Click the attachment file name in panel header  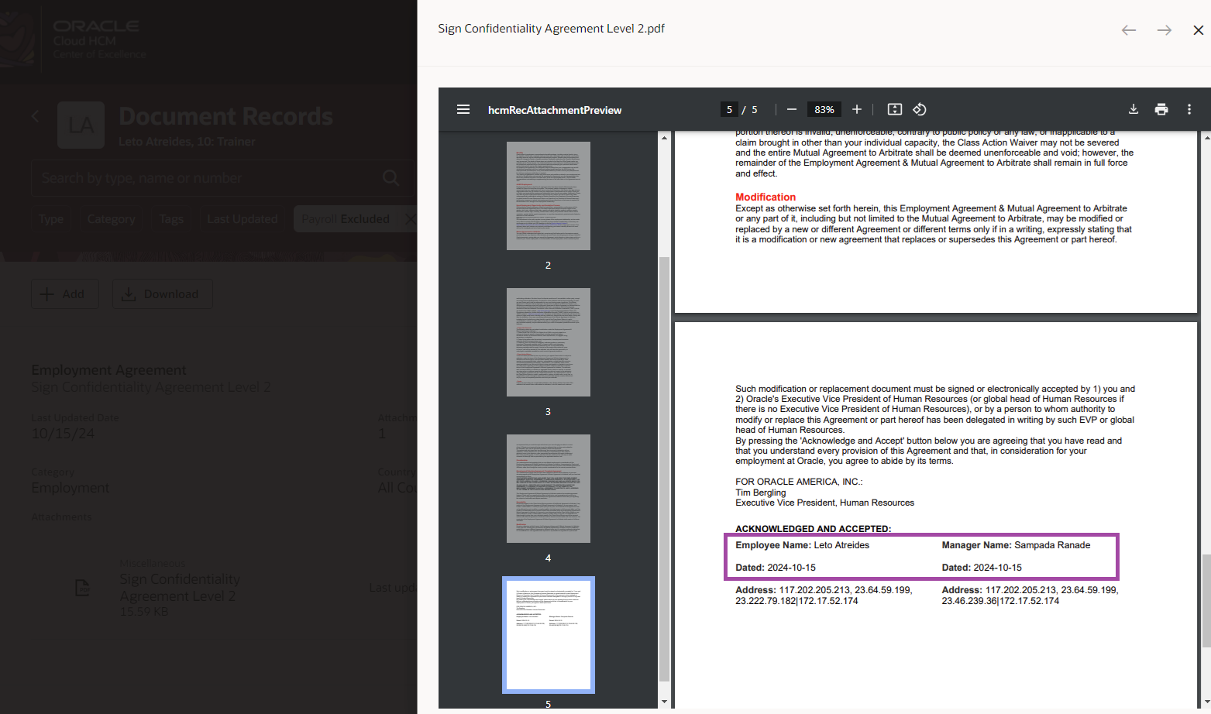[x=552, y=29]
